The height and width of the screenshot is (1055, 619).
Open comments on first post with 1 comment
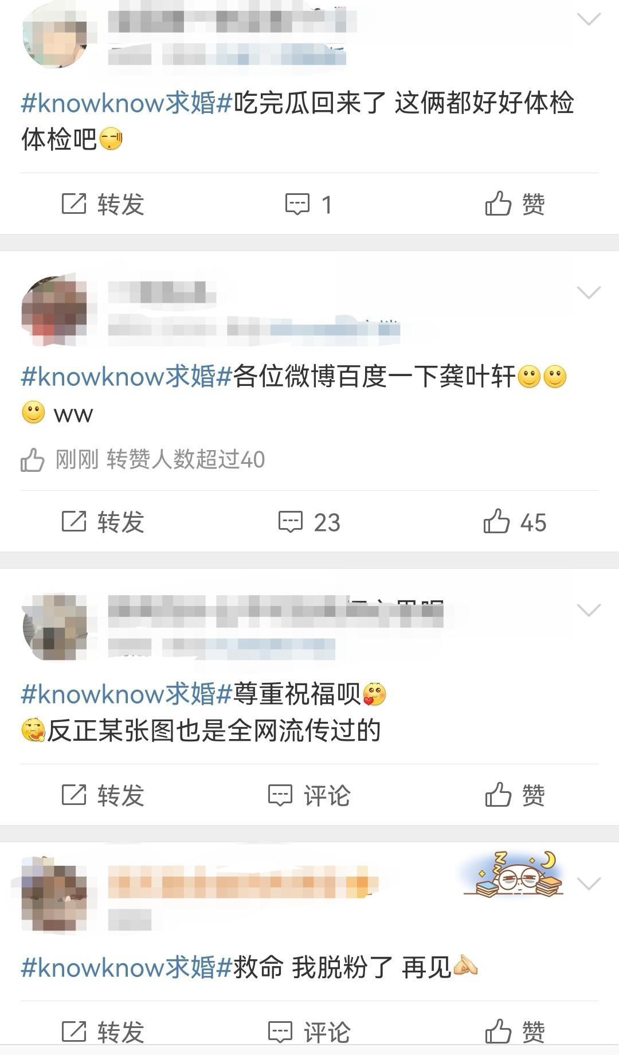point(309,204)
